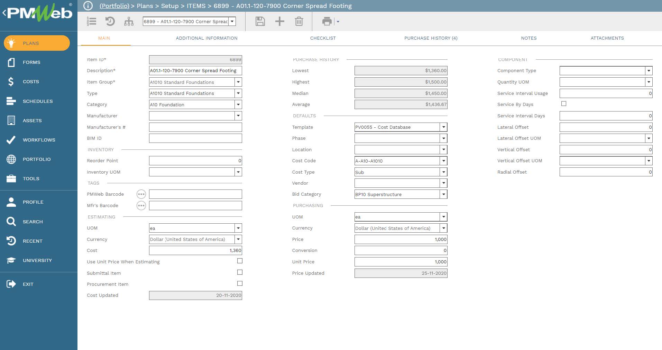Switch to the Purchase History (4) tab
Screen dimensions: 662x350
[431, 38]
